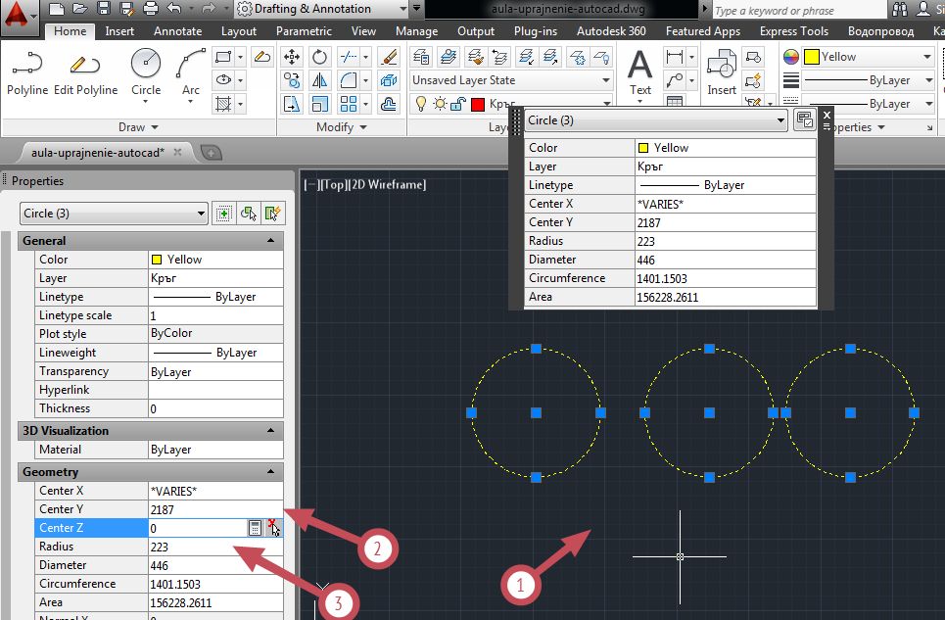Activate the Move tool in Modify

pos(292,57)
